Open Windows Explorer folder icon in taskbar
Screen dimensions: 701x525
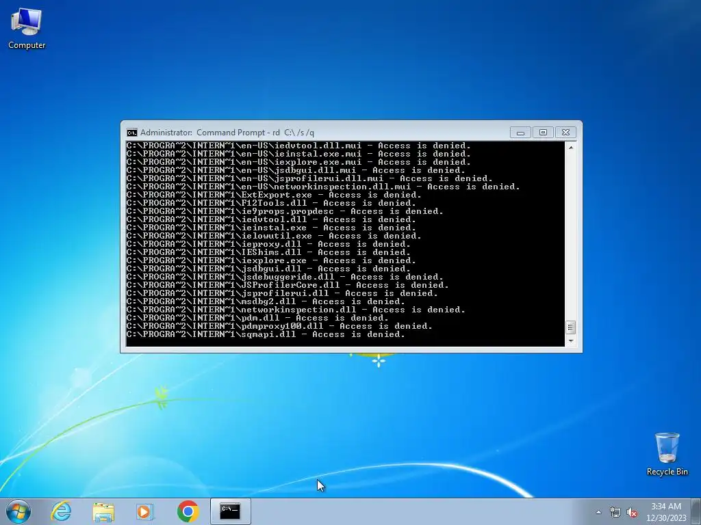pyautogui.click(x=103, y=511)
